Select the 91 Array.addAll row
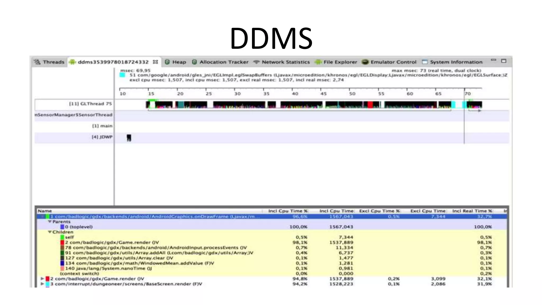The image size is (542, 305). [272, 253]
